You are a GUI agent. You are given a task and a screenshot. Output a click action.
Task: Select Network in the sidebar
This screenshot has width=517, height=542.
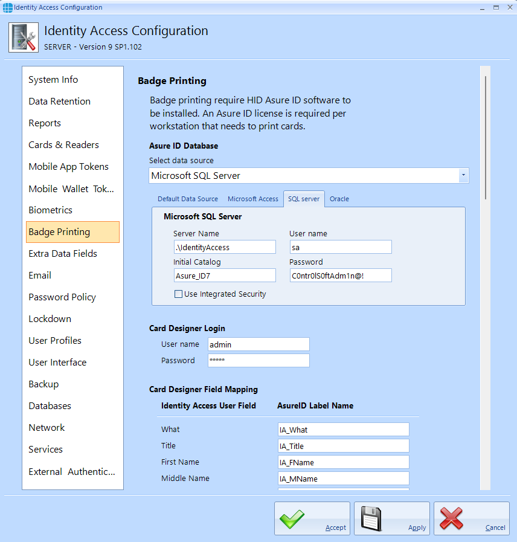click(72, 428)
